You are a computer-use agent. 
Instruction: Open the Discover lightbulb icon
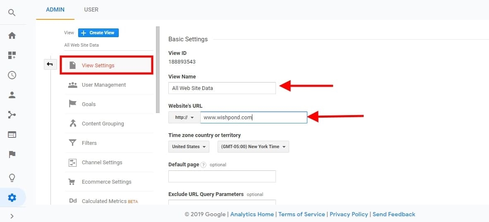(x=12, y=178)
